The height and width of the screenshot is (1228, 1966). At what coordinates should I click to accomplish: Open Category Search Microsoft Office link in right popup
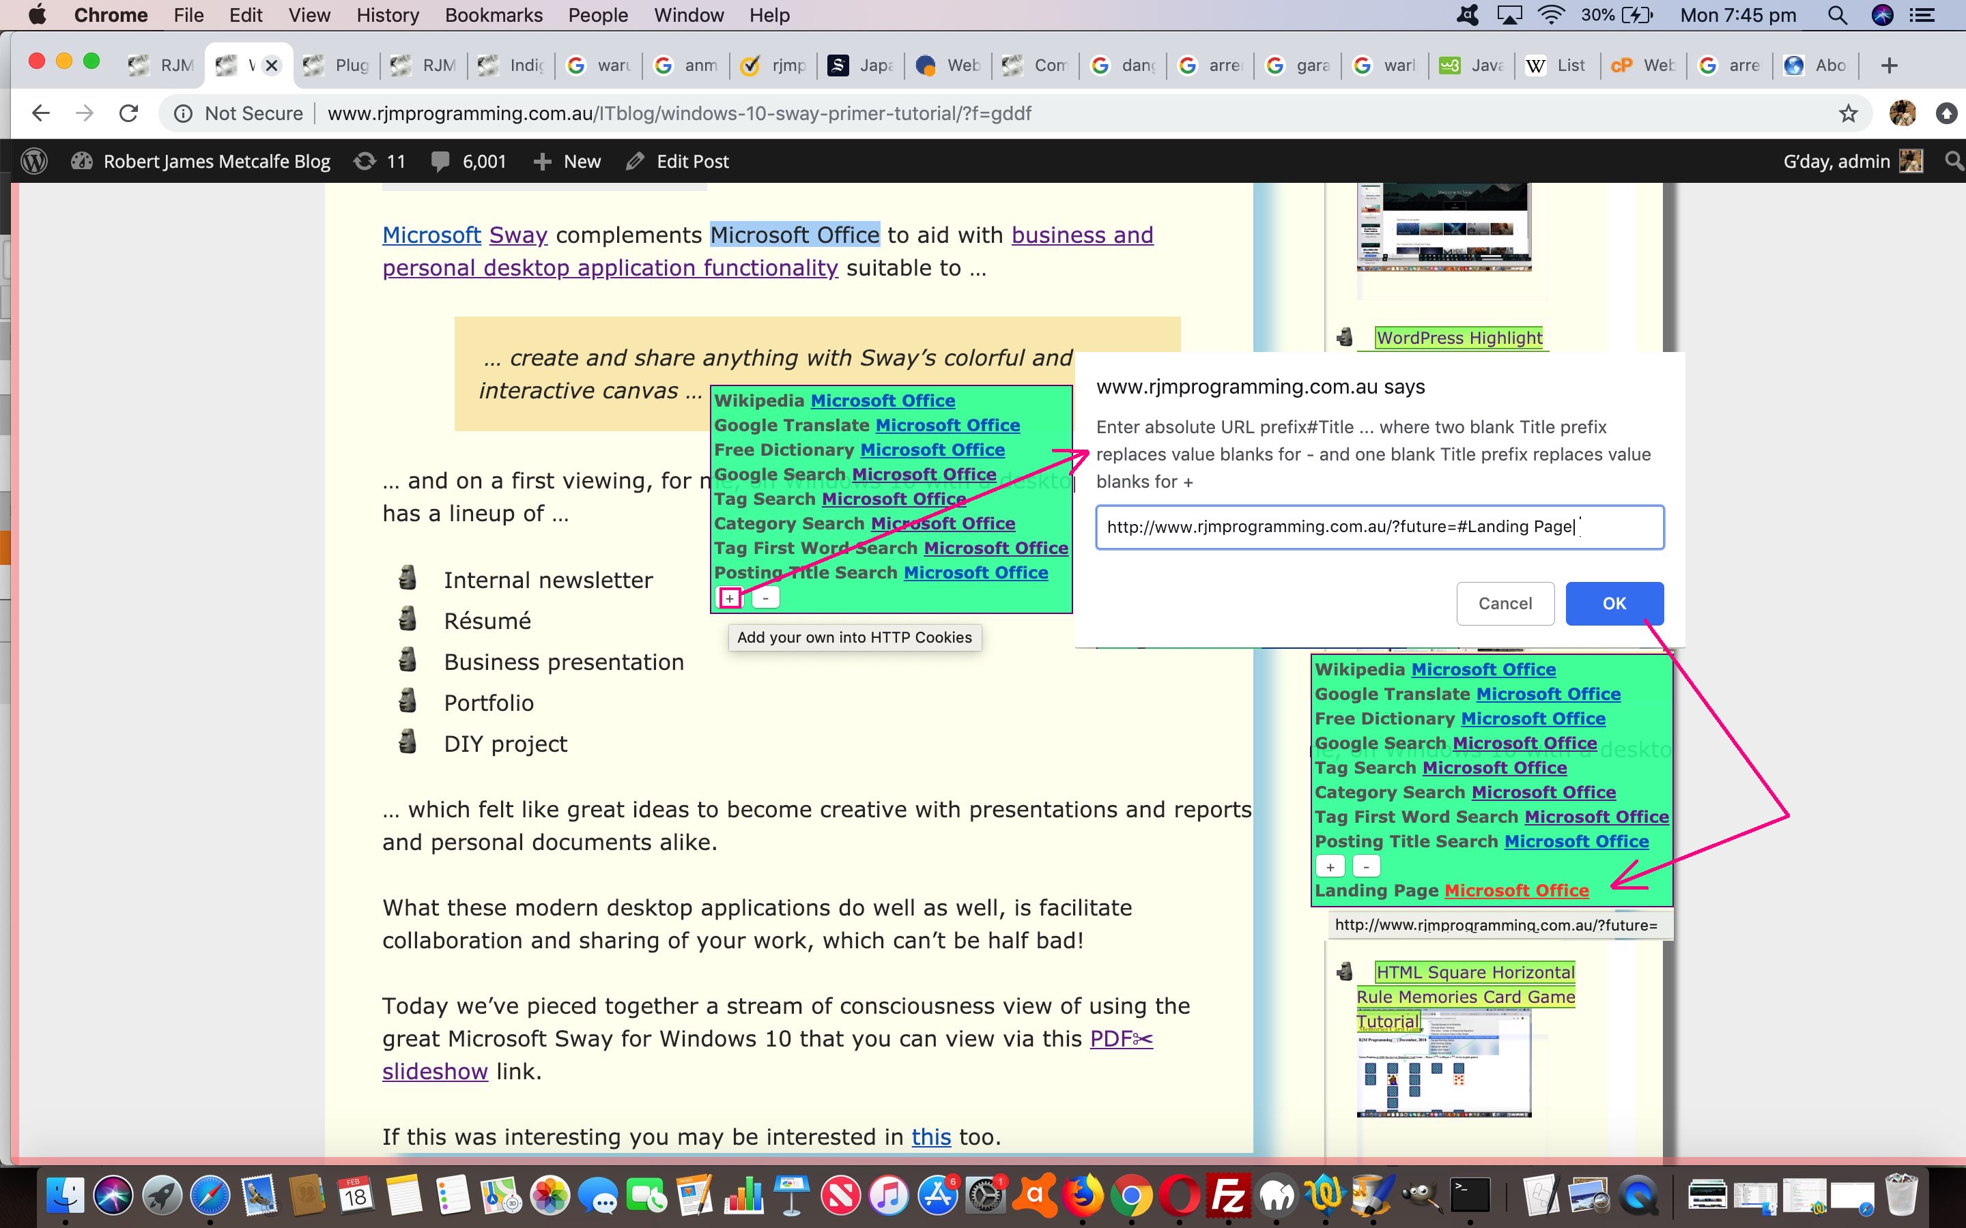click(x=1543, y=793)
